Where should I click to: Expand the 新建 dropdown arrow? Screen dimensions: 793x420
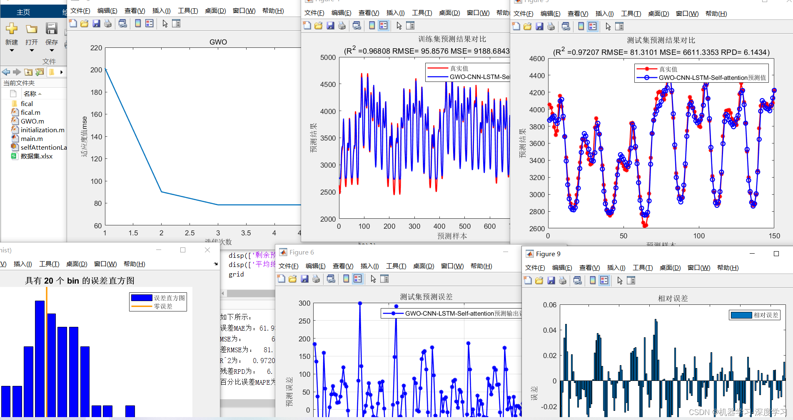point(12,50)
